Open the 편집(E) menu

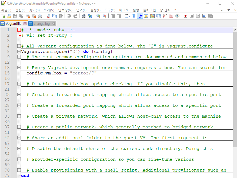point(20,10)
